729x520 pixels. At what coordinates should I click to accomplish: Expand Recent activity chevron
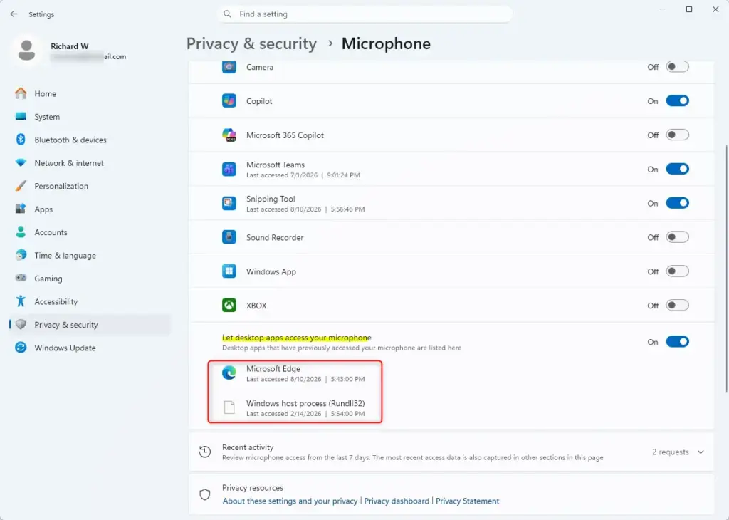tap(701, 452)
